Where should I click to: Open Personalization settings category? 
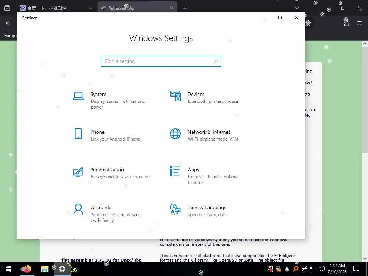click(x=112, y=173)
